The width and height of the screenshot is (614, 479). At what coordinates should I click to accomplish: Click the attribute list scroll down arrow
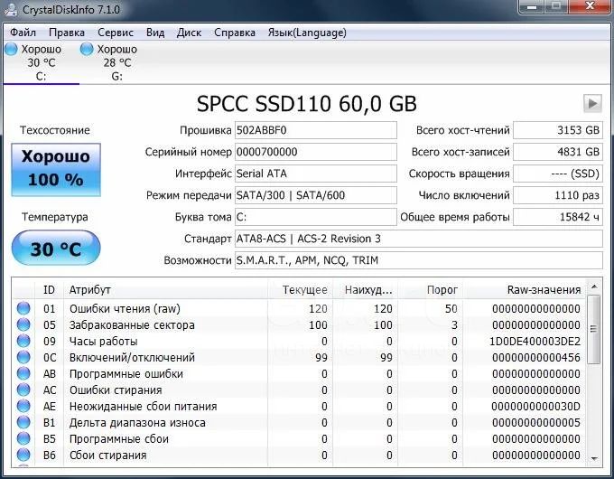[594, 458]
